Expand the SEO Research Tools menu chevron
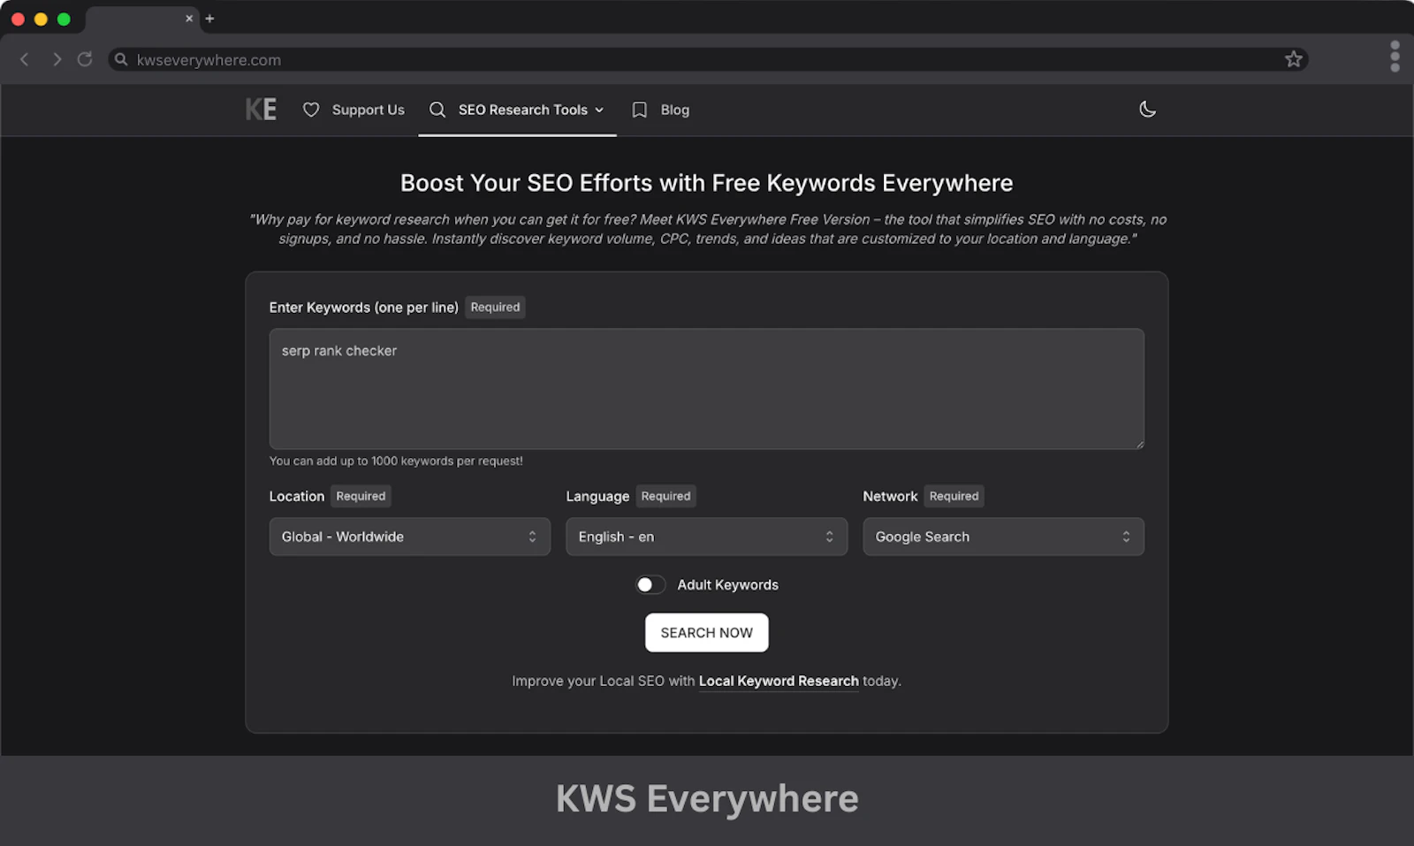This screenshot has height=846, width=1414. (x=599, y=110)
